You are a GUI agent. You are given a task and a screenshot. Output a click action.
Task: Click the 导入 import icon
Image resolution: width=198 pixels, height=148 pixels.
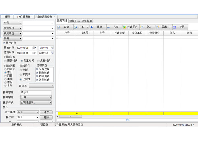pos(142,27)
